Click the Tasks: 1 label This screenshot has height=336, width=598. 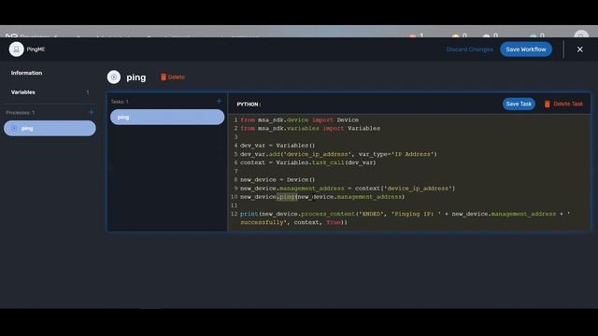[x=120, y=102]
